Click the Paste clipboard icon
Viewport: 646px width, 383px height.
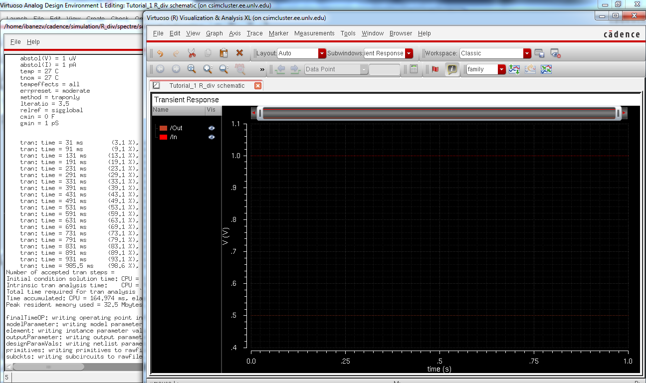click(224, 53)
